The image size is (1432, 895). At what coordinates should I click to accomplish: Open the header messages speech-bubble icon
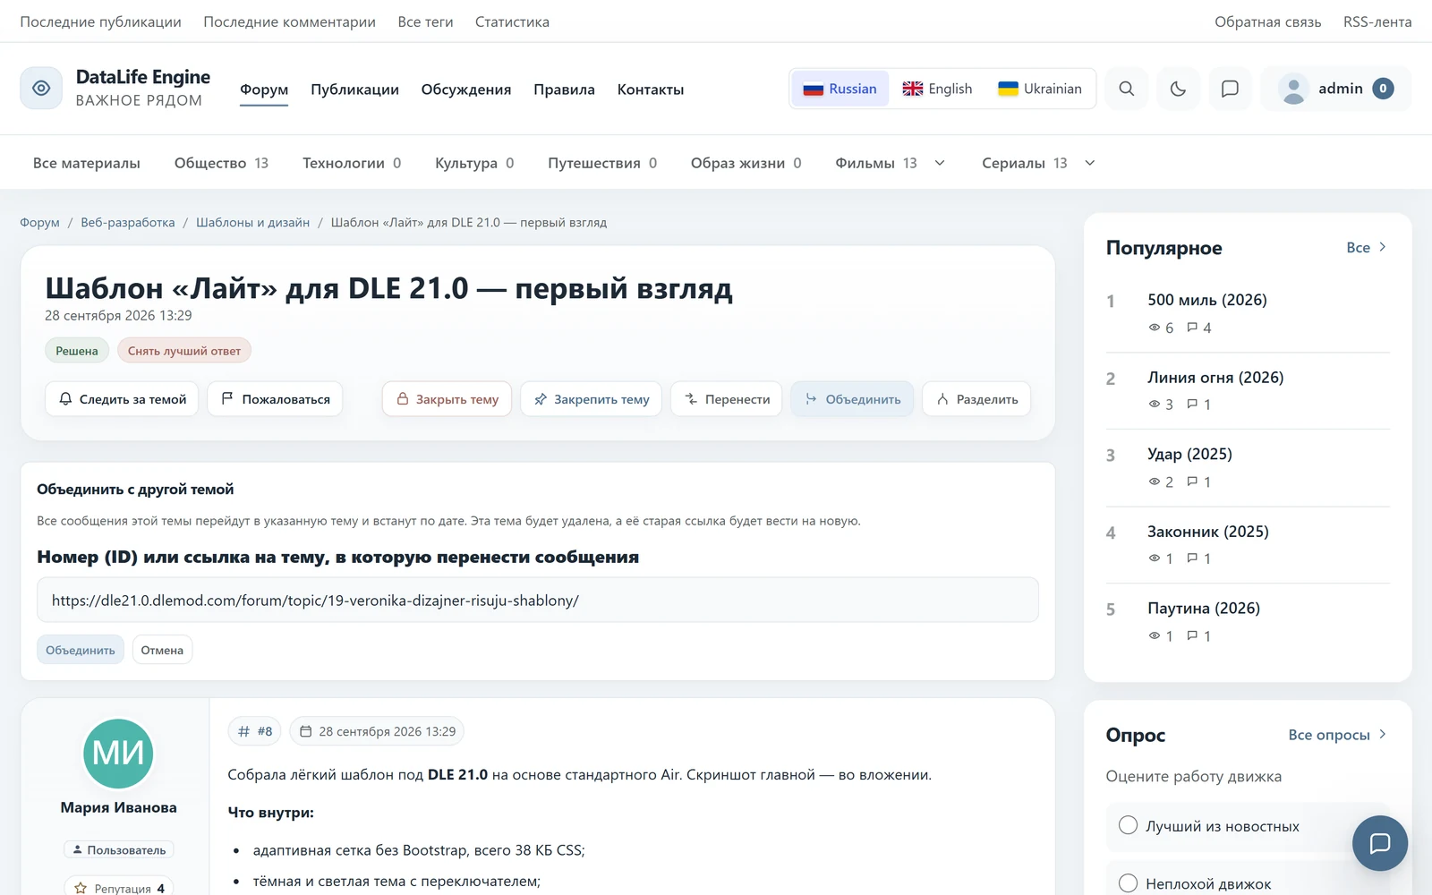pos(1230,89)
